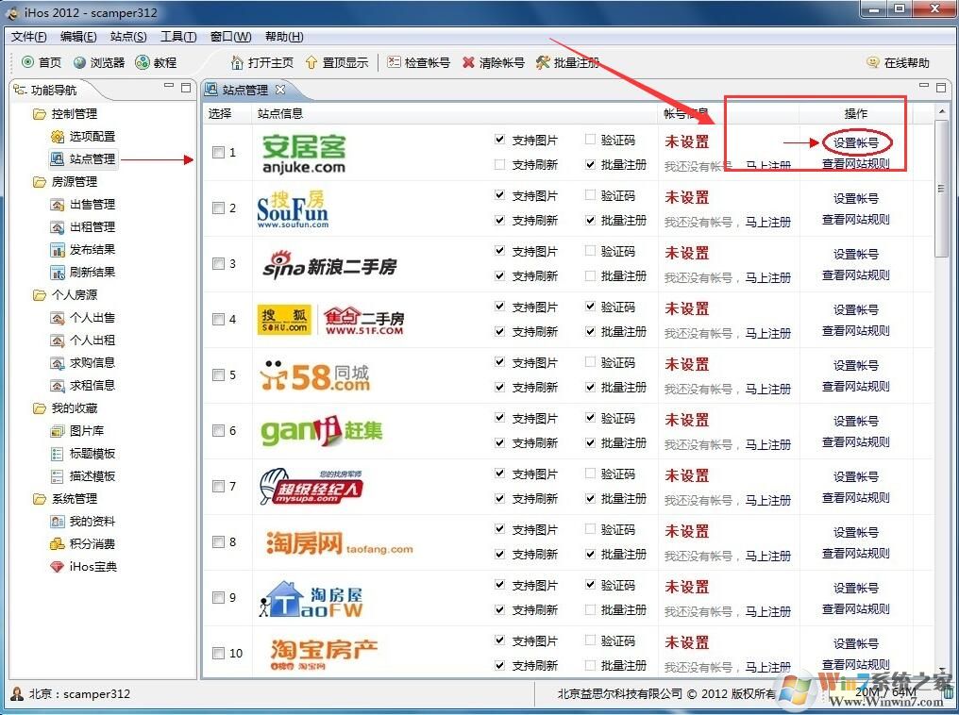Screen dimensions: 959x715
Task: Check the selection box for row 1
Action: pos(218,151)
